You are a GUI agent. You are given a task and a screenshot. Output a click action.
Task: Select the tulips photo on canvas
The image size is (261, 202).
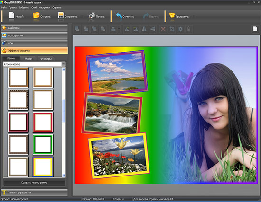coord(119,156)
